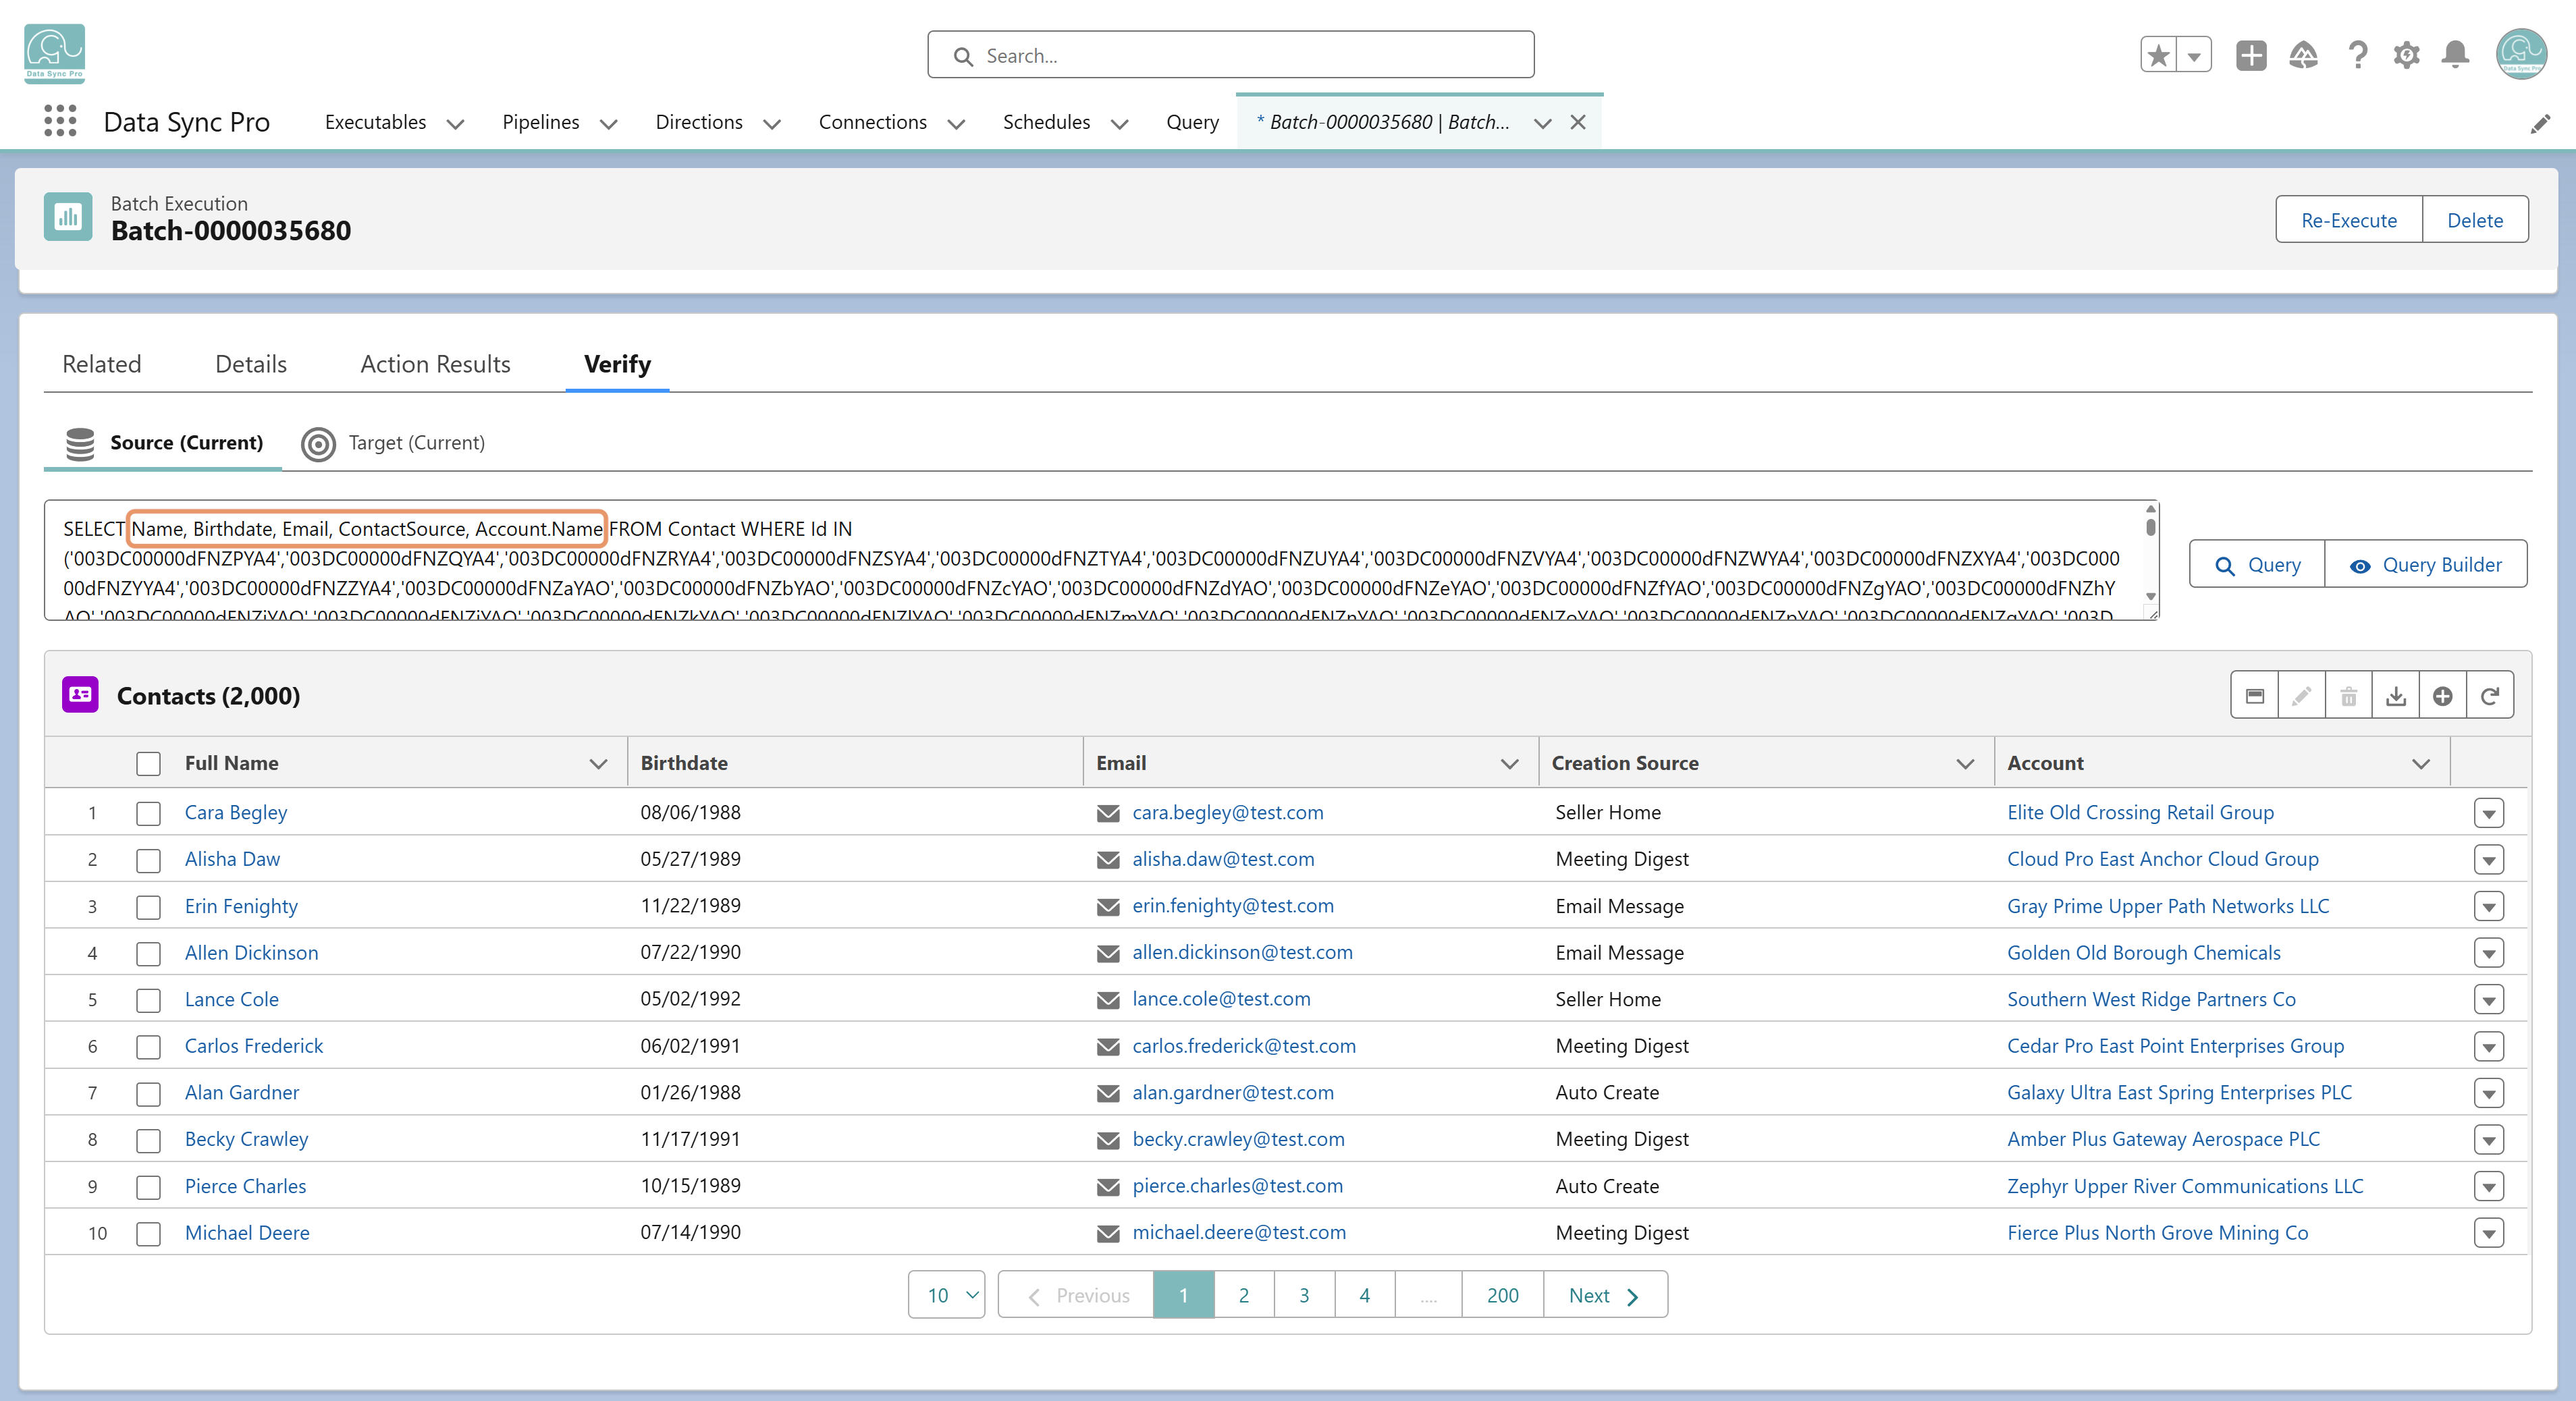Tick the checkbox for Cara Begley
Screen dimensions: 2576x1401
[148, 813]
